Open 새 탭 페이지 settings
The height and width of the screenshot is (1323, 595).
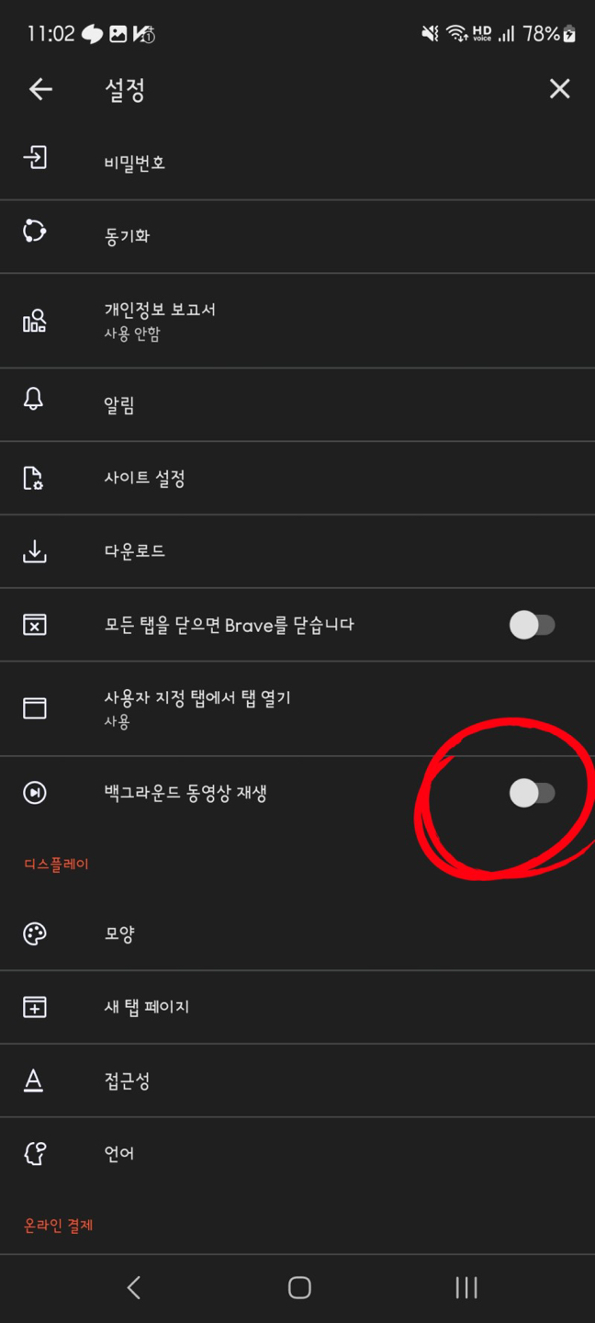(297, 1007)
